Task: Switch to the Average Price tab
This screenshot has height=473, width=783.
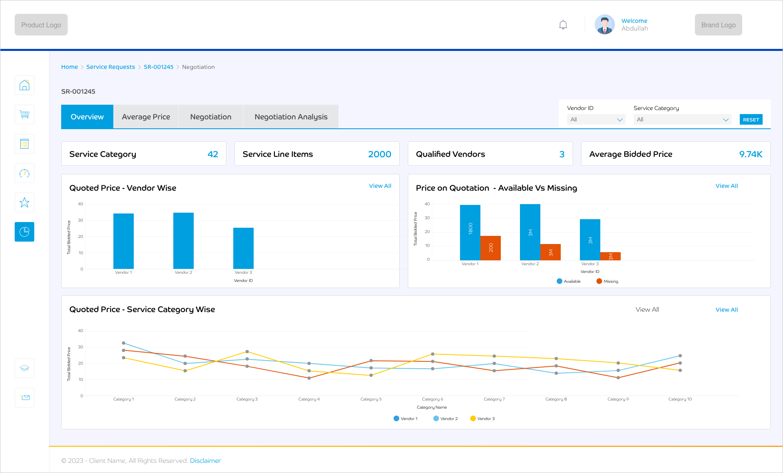Action: 146,117
